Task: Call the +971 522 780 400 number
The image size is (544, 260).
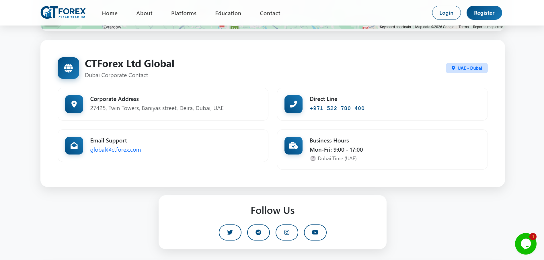Action: pyautogui.click(x=337, y=108)
